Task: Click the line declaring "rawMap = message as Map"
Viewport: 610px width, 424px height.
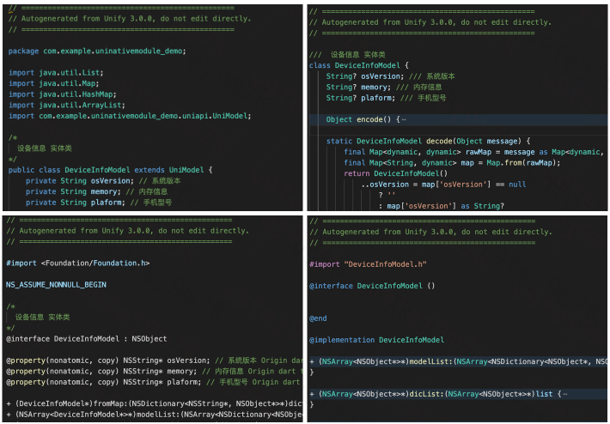Action: point(473,152)
